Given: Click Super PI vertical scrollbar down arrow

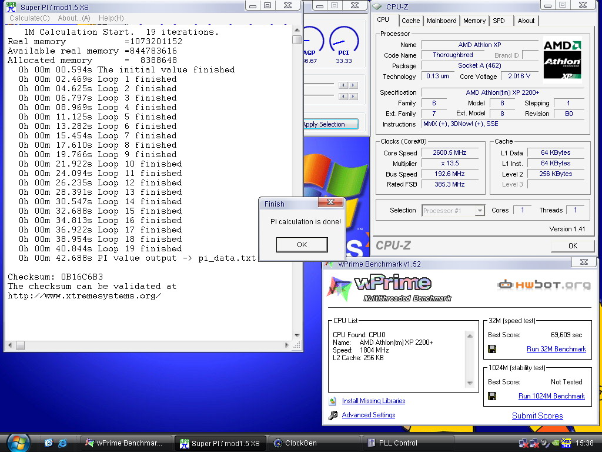Looking at the screenshot, I should (297, 335).
